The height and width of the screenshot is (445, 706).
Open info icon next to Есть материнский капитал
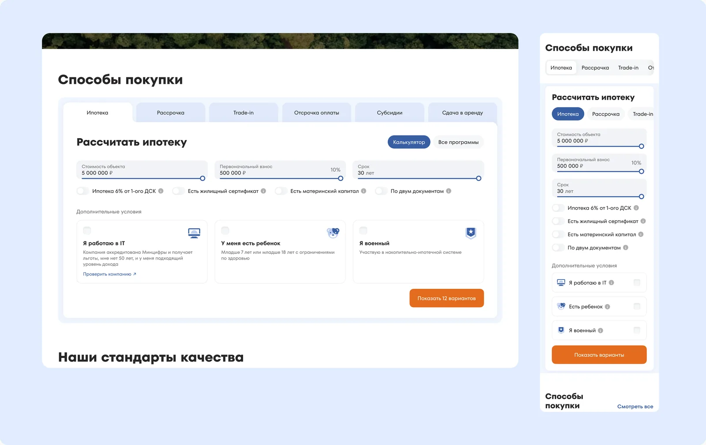pos(363,191)
